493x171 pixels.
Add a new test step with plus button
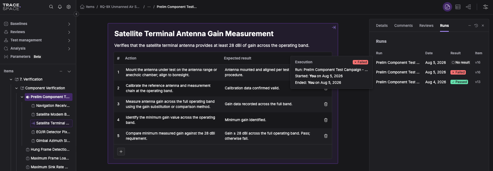coord(121,152)
